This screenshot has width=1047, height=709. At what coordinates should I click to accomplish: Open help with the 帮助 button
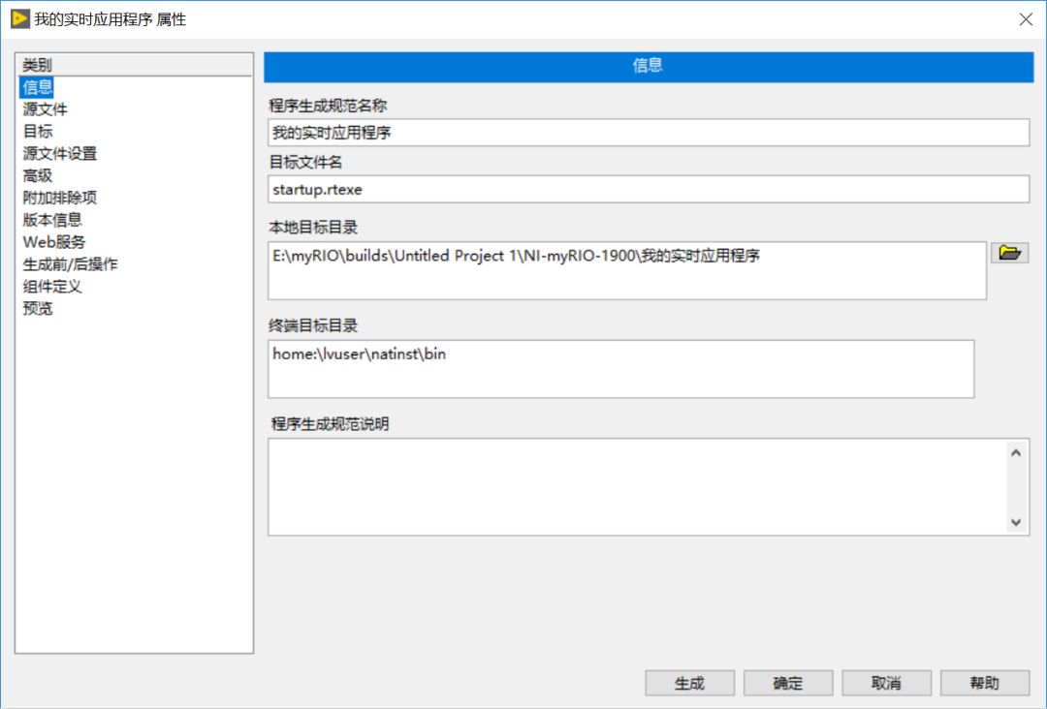pyautogui.click(x=985, y=683)
